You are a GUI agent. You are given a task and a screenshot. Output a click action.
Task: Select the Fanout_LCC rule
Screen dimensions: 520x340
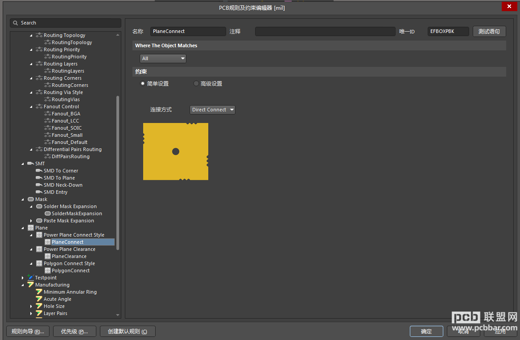coord(65,121)
